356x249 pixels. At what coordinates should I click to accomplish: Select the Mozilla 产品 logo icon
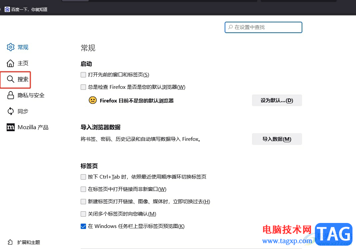(11, 127)
